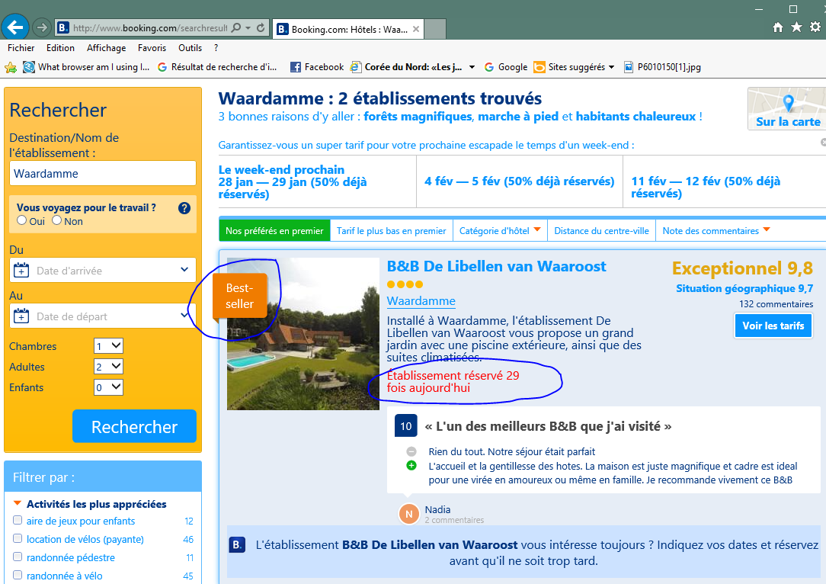826x584 pixels.
Task: Click the green plus icon in the review
Action: coord(411,465)
